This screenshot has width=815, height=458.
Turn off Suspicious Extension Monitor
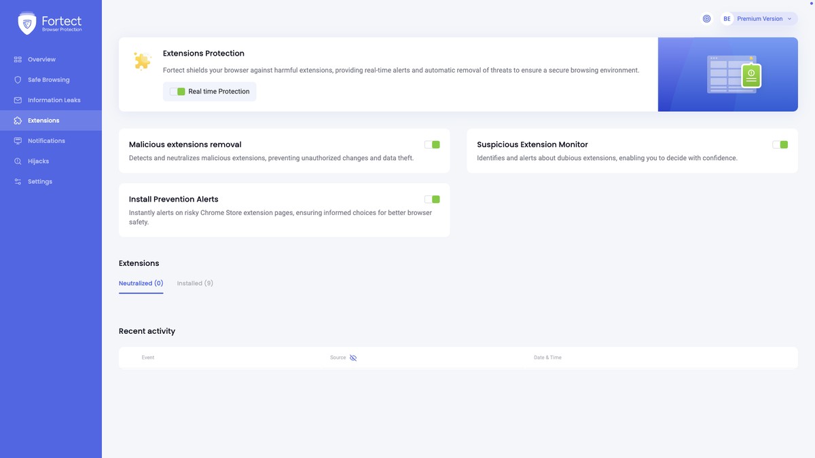[780, 144]
